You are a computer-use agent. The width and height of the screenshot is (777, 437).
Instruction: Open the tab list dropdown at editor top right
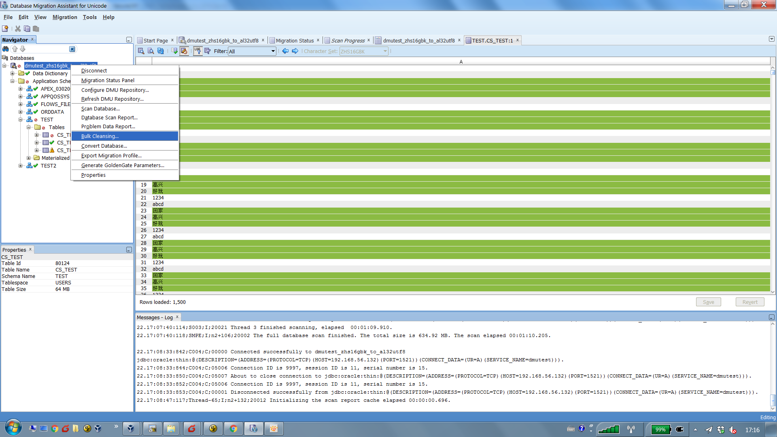(771, 39)
